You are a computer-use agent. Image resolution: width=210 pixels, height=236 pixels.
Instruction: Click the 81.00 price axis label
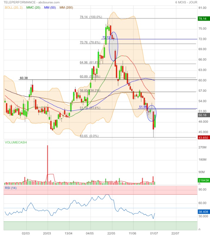click(202, 8)
